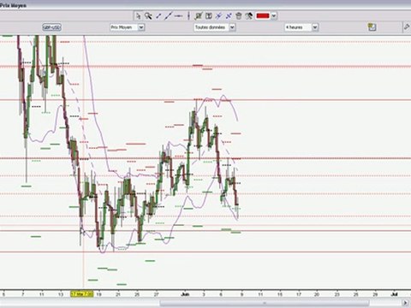The height and width of the screenshot is (308, 411).
Task: Click the save chart template icon
Action: tap(372, 27)
